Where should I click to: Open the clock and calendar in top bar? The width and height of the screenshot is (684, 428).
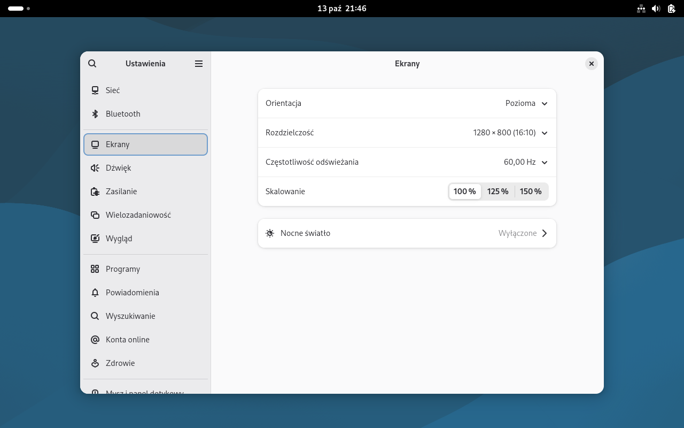(342, 9)
